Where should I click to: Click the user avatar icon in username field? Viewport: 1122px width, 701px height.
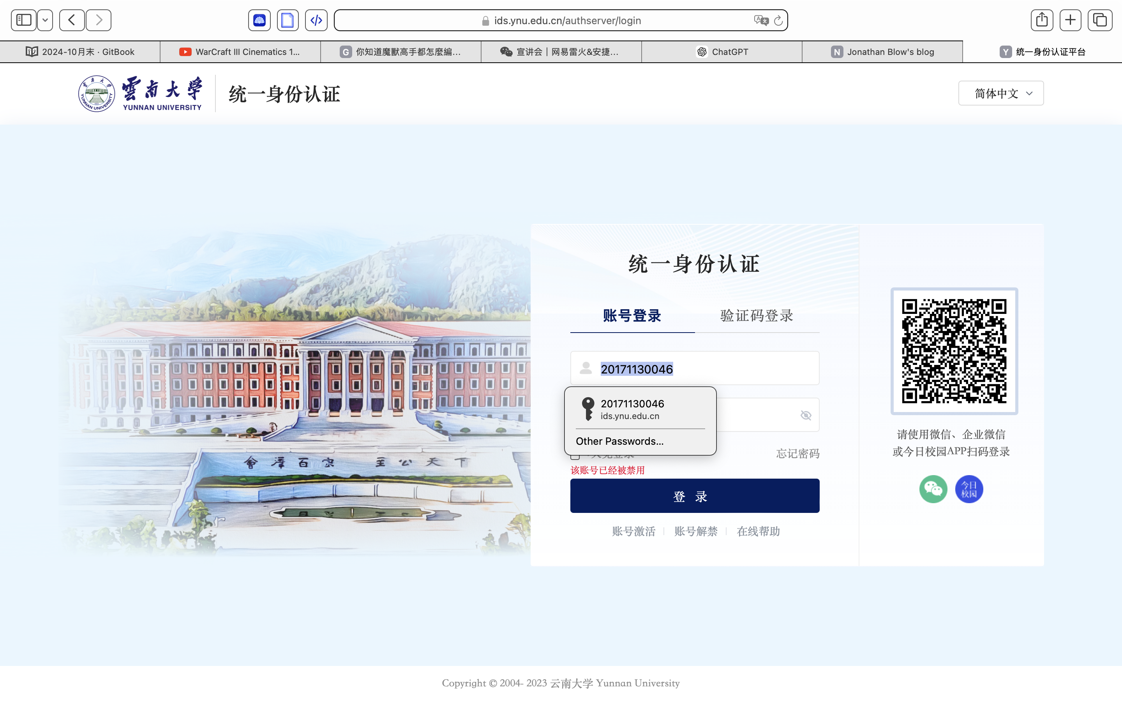586,368
